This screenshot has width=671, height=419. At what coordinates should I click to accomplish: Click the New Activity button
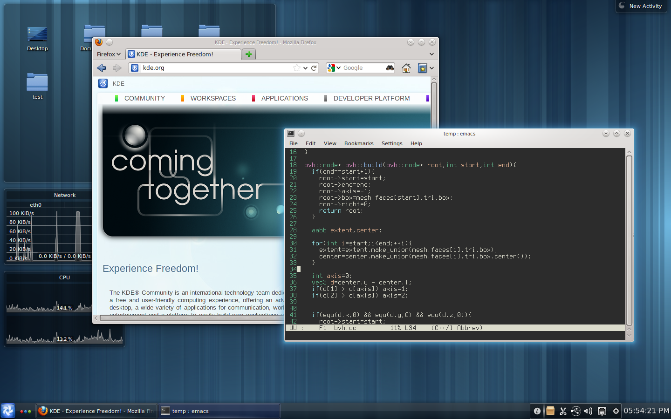click(641, 6)
